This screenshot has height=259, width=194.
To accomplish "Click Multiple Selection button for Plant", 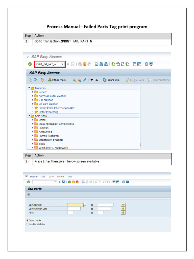I will point(123,212).
